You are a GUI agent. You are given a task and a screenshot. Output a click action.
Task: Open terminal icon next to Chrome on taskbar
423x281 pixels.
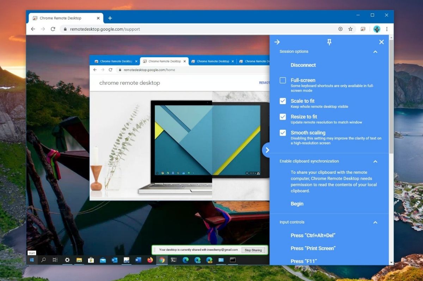(x=174, y=260)
